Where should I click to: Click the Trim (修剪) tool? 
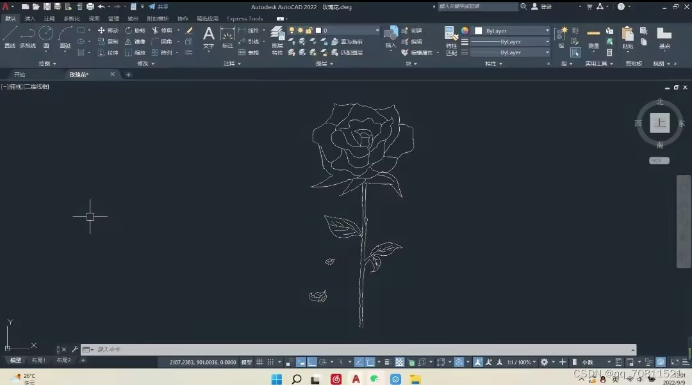point(162,31)
